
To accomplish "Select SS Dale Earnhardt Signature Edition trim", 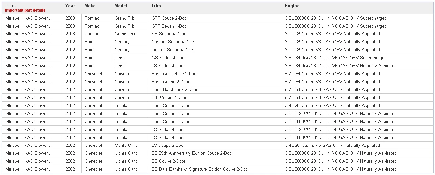I will (200, 169).
